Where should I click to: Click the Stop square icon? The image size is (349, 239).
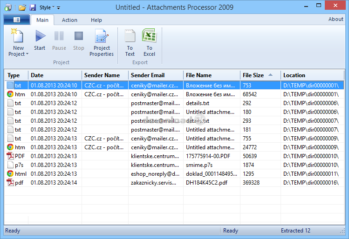coord(79,36)
